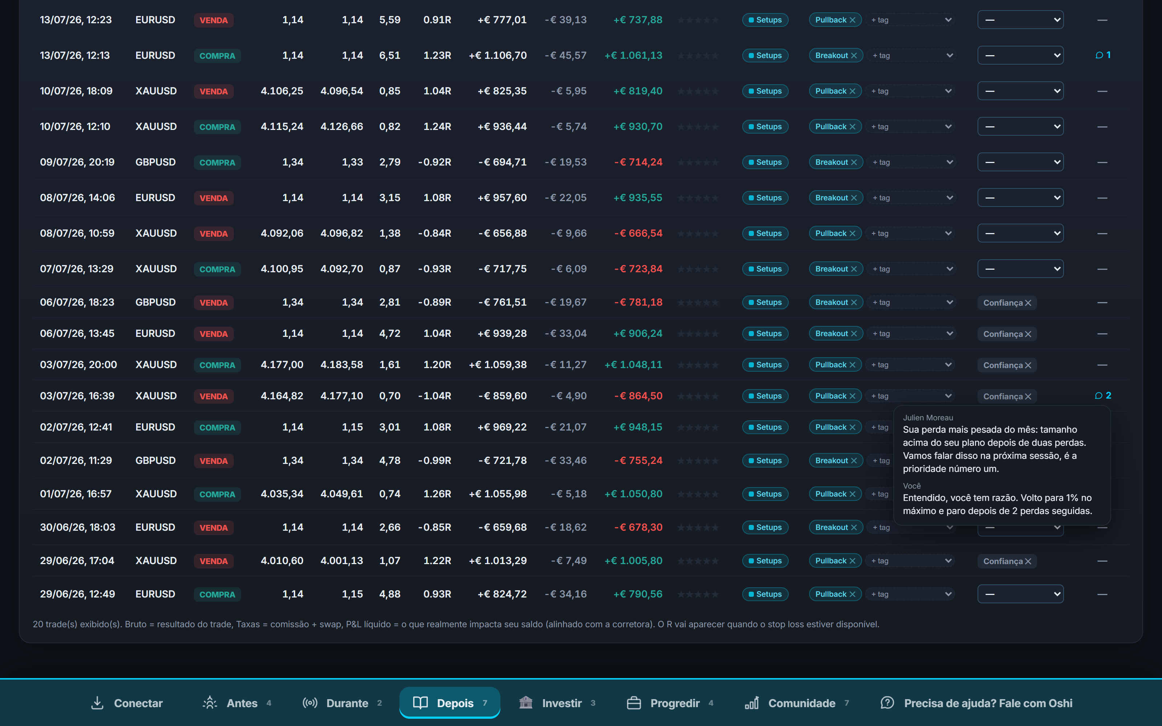Expand the + tag dropdown on 06/07/26 13:45 trade
The height and width of the screenshot is (726, 1162).
912,334
